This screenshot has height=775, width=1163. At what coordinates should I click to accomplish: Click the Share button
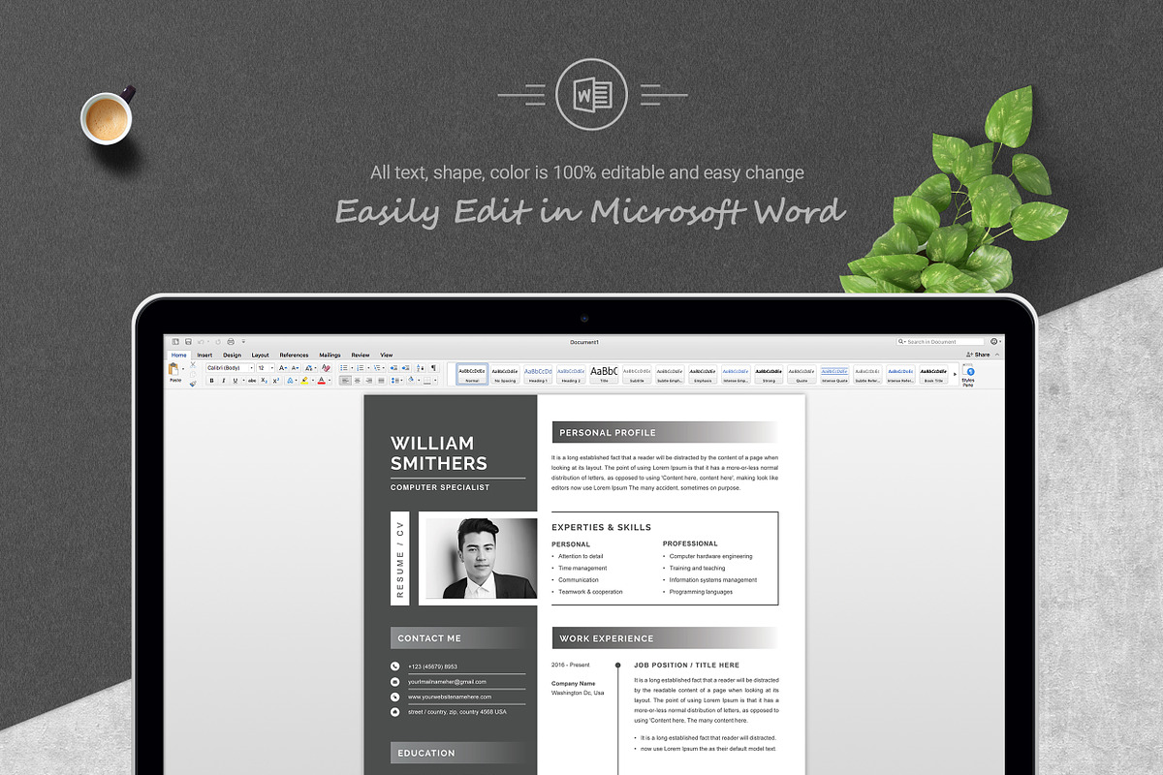978,355
